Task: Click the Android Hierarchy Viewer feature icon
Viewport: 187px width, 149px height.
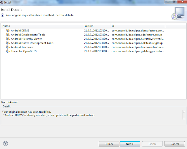Action: click(x=8, y=39)
